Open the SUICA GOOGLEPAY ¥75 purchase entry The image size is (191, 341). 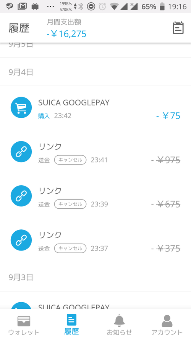tap(95, 109)
